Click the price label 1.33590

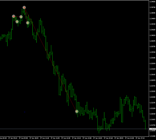153,52
